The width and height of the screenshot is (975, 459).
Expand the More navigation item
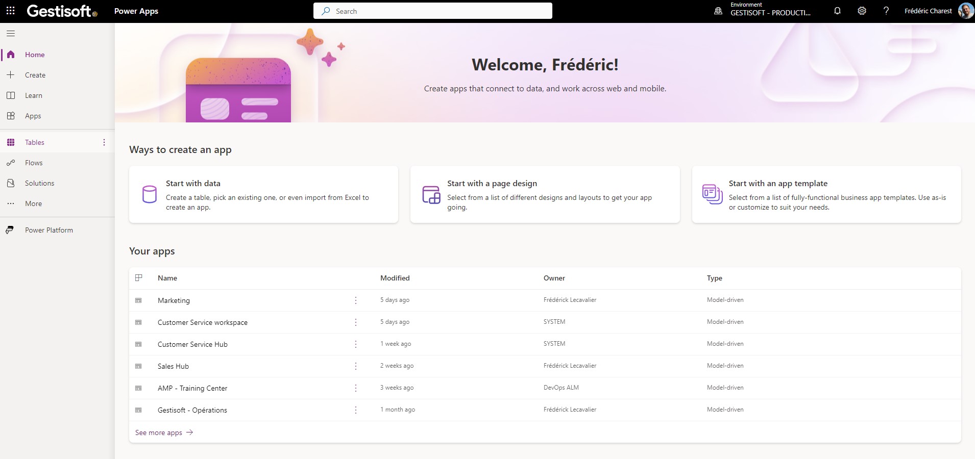pos(57,203)
